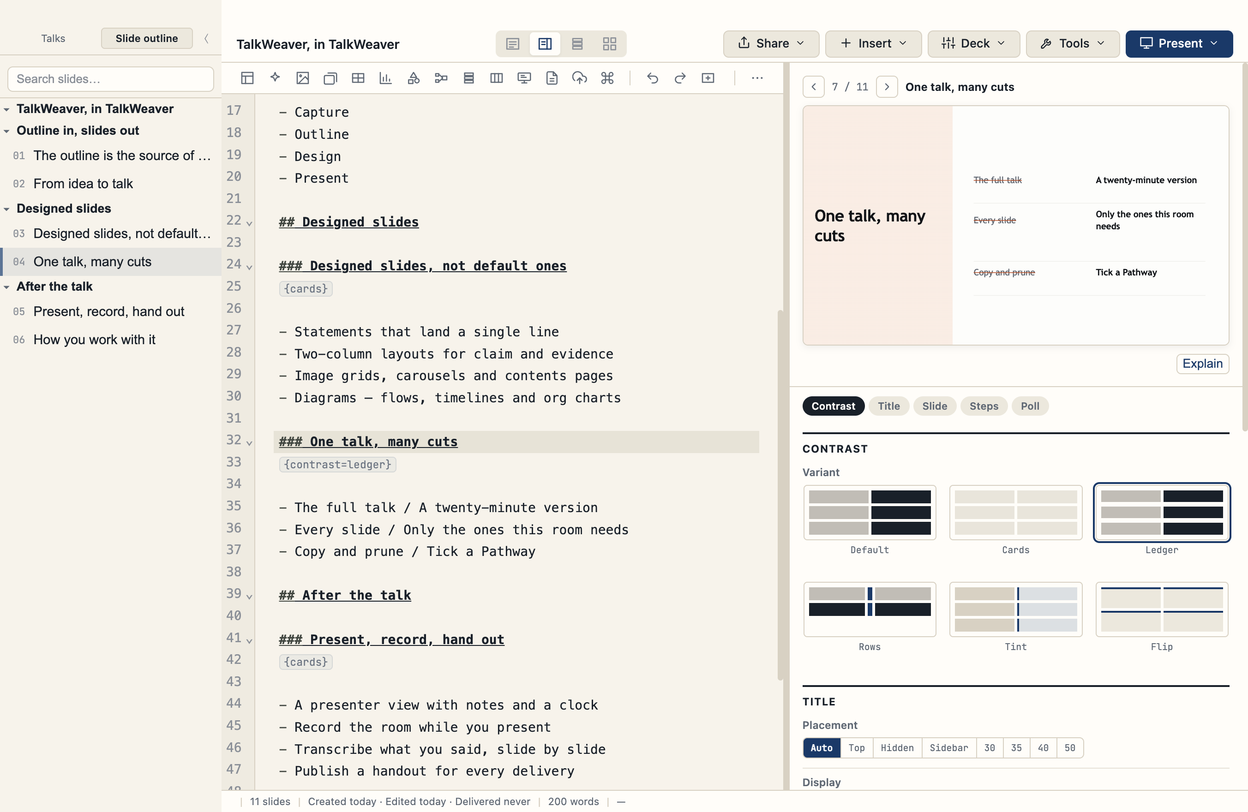Click the stacked rows icon
The image size is (1248, 812).
tap(469, 78)
